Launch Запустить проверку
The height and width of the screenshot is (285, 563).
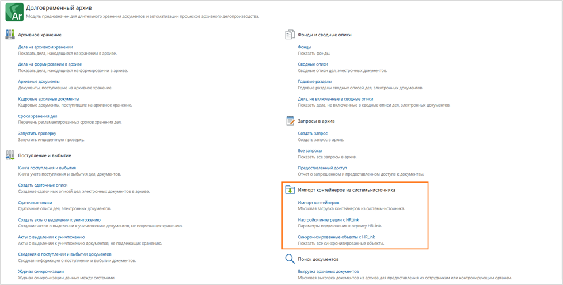pyautogui.click(x=37, y=133)
